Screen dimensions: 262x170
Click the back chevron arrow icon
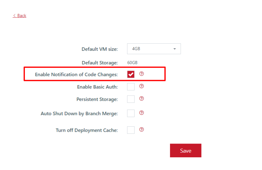click(14, 15)
